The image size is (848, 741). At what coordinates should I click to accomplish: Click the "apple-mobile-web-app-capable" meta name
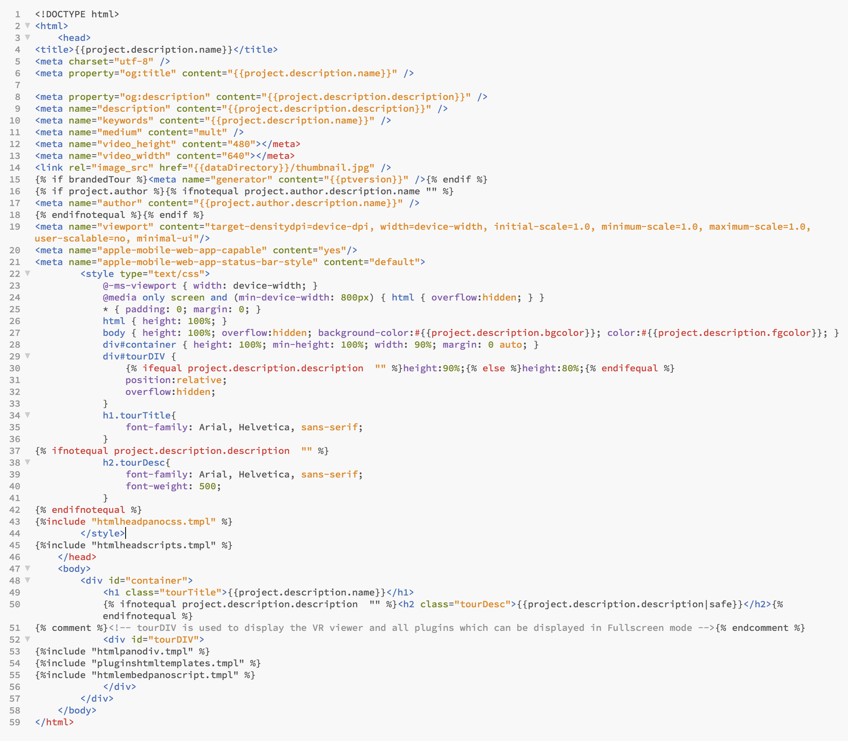tap(182, 250)
